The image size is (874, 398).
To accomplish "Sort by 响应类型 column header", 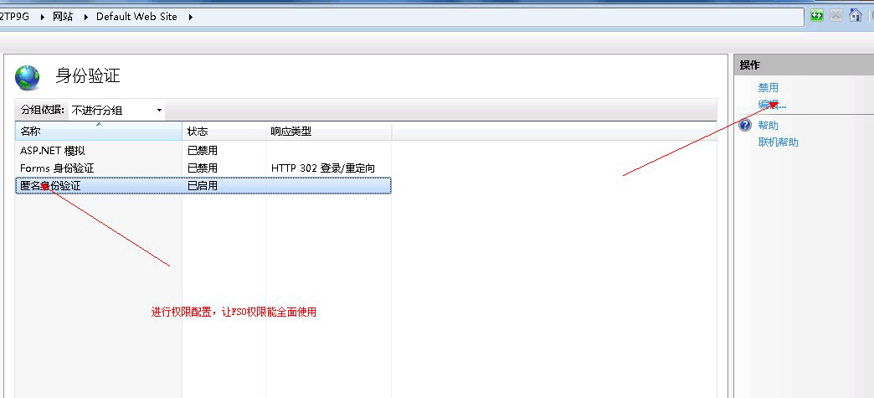I will (328, 132).
